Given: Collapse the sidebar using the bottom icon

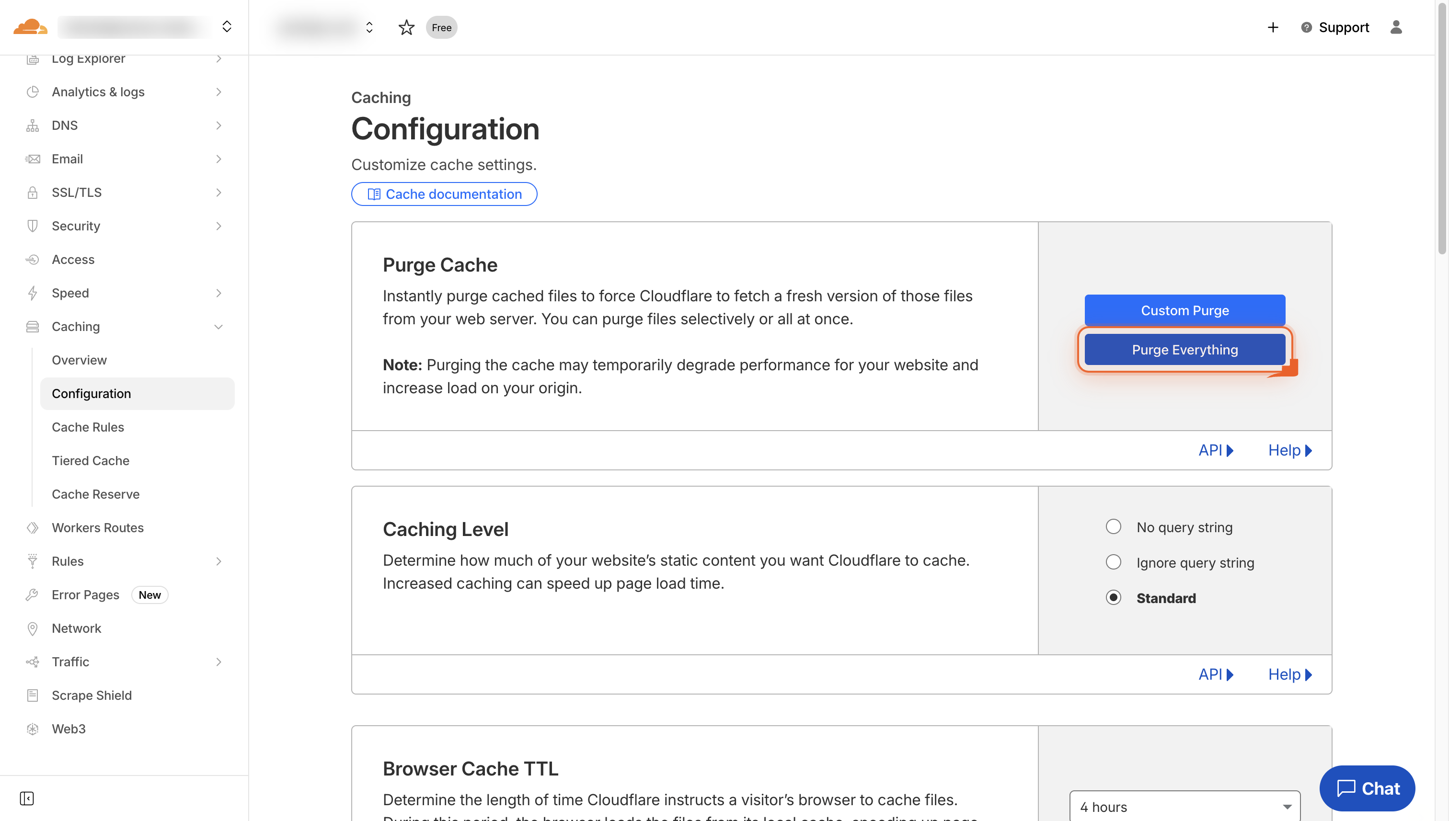Looking at the screenshot, I should point(26,798).
